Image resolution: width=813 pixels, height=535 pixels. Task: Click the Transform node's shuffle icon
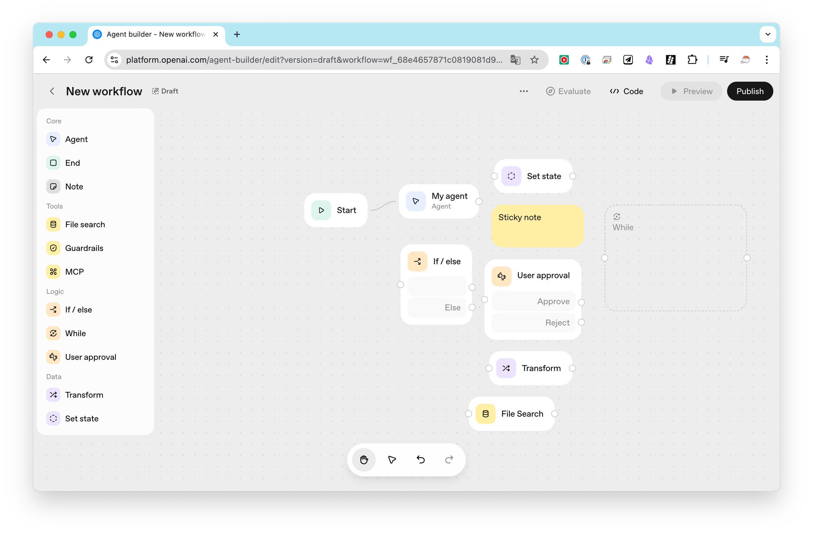[506, 368]
